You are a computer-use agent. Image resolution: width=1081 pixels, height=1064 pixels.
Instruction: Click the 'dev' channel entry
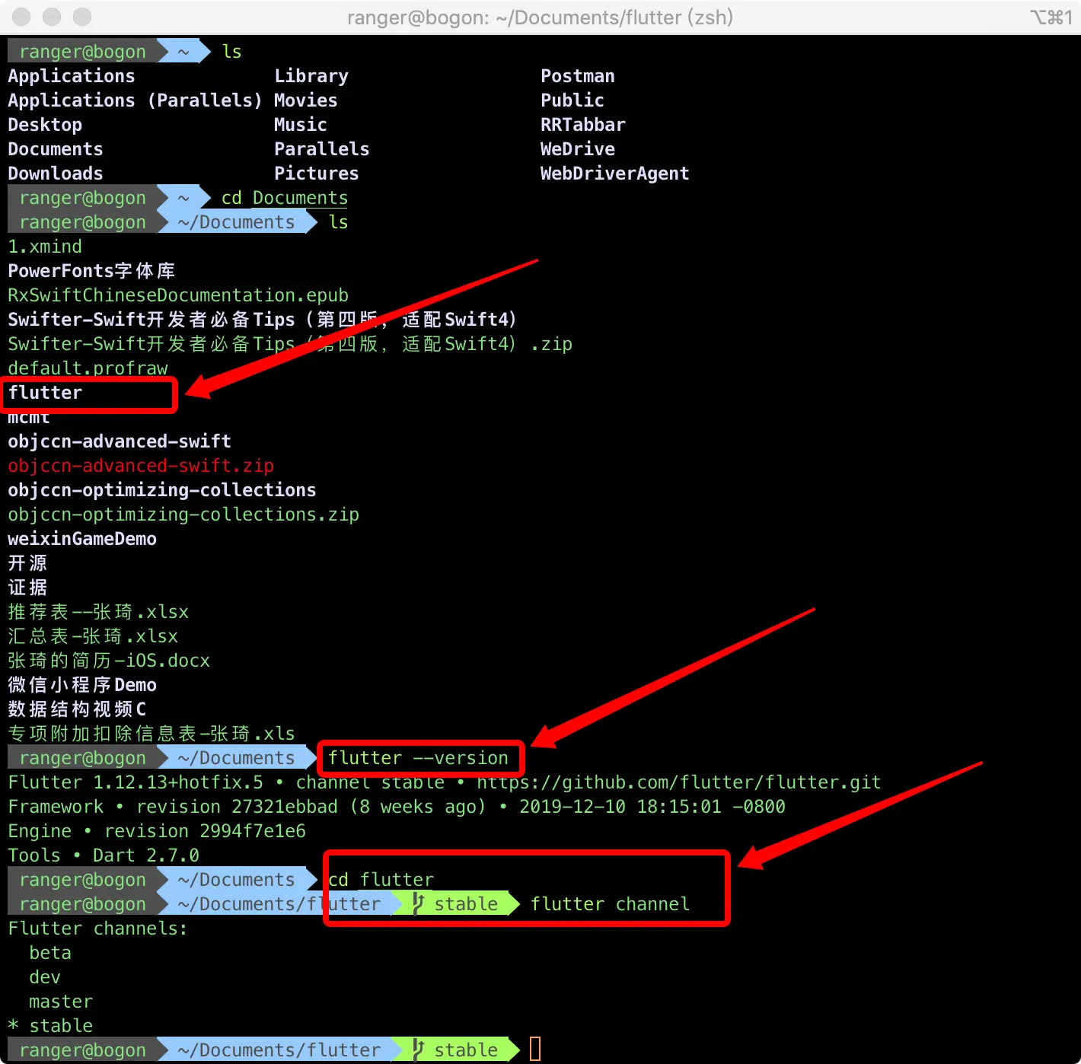pyautogui.click(x=45, y=977)
